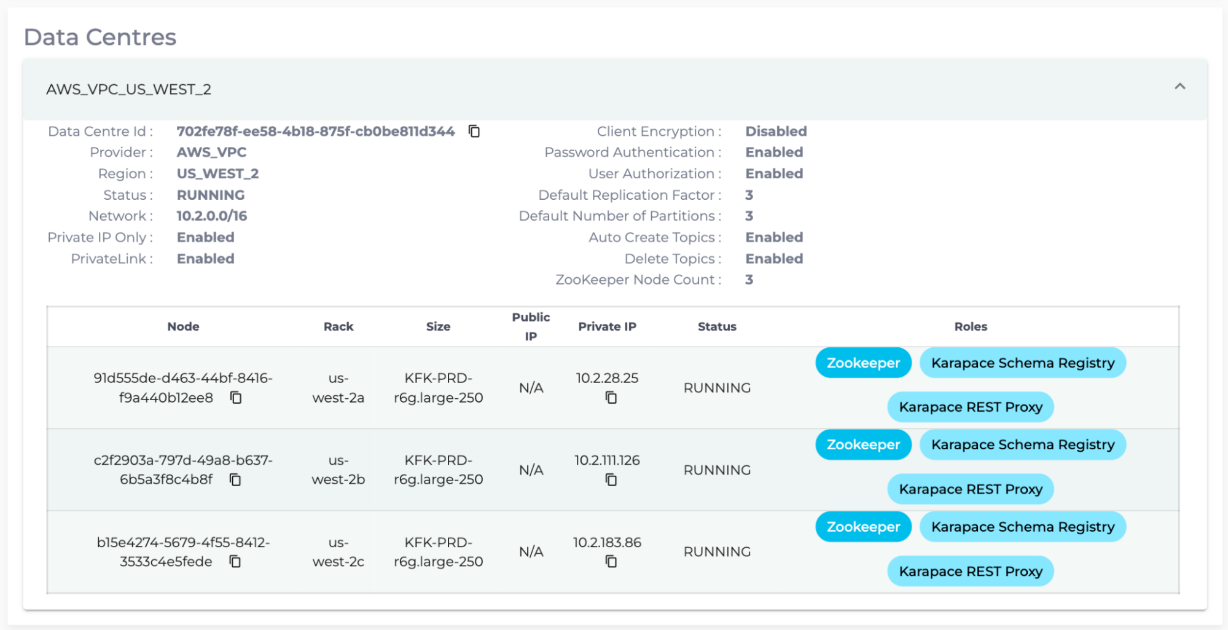1228x630 pixels.
Task: Click the Private IP column header
Action: (x=607, y=326)
